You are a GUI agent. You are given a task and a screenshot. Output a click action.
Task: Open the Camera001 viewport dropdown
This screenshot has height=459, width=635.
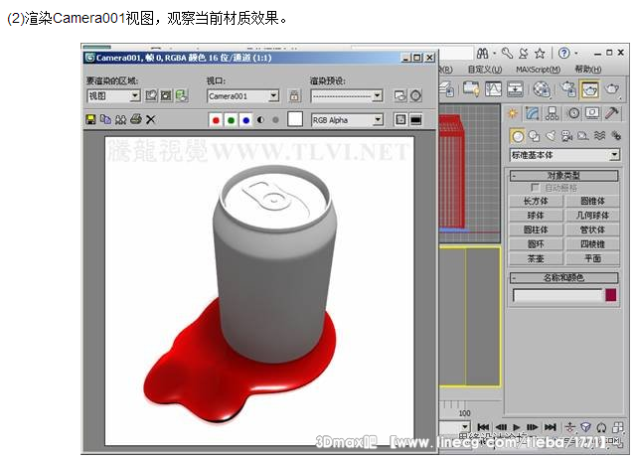(x=243, y=96)
